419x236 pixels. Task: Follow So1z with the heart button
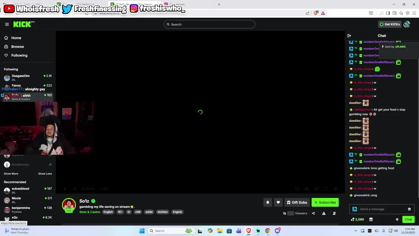pyautogui.click(x=278, y=203)
